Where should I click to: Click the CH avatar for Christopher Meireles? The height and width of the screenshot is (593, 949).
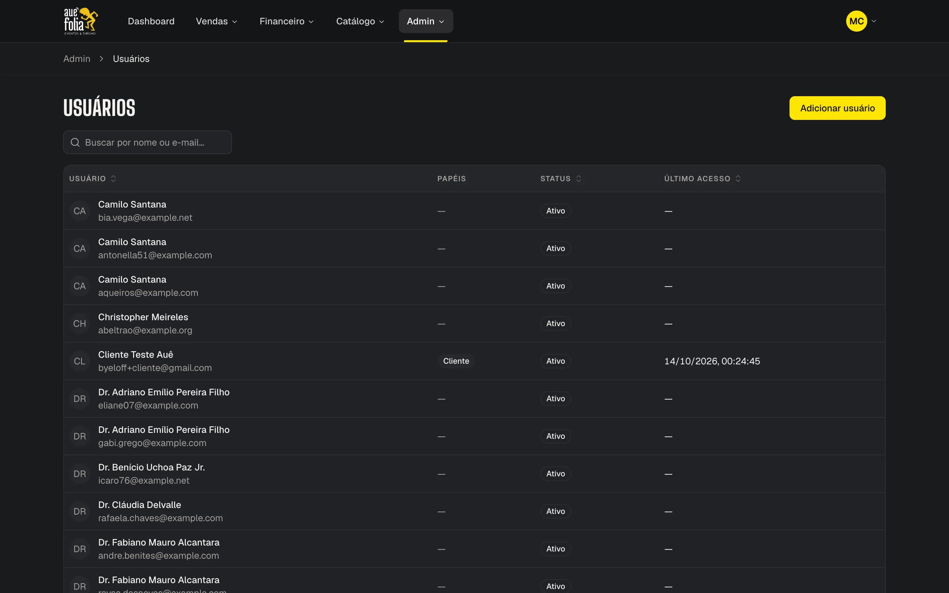tap(80, 324)
